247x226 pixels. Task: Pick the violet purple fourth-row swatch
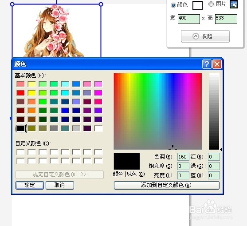point(98,111)
